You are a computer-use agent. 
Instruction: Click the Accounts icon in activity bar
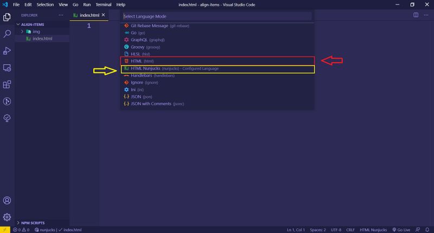[8, 201]
